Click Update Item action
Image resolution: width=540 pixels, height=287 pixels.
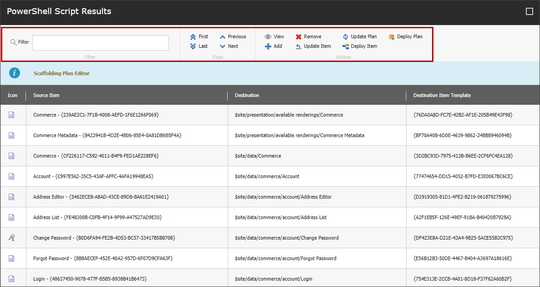point(313,46)
